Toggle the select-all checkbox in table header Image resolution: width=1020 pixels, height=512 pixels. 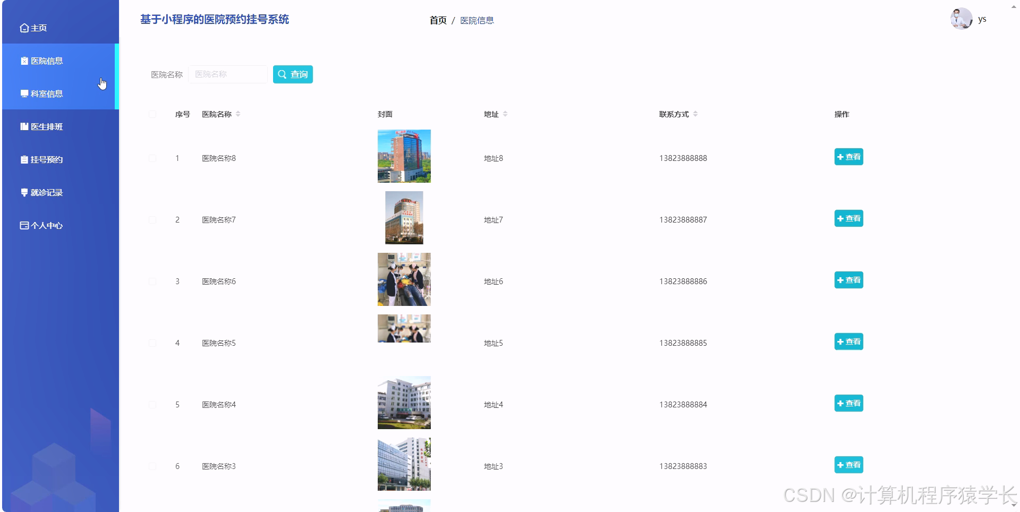(x=152, y=114)
